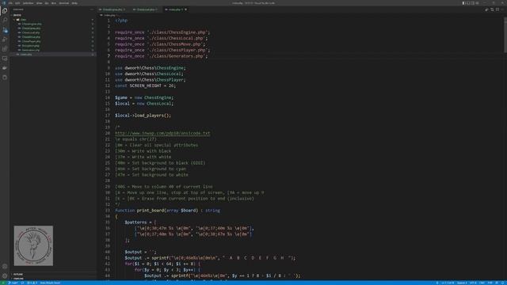507x285 pixels.
Task: Open the editor More Actions menu
Action: click(502, 9)
